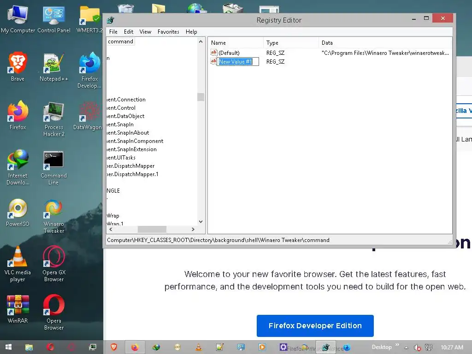Launch the Brave desktop shortcut

tap(18, 67)
